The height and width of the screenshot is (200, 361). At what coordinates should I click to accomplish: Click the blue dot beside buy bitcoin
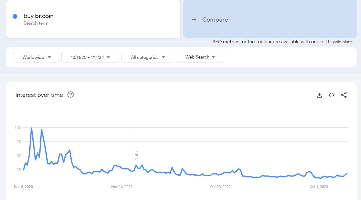click(15, 16)
